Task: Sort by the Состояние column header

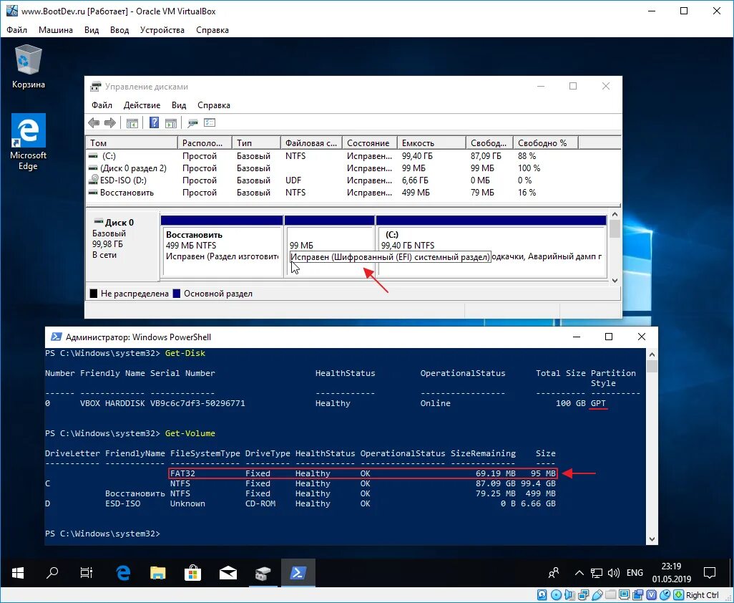Action: (370, 143)
